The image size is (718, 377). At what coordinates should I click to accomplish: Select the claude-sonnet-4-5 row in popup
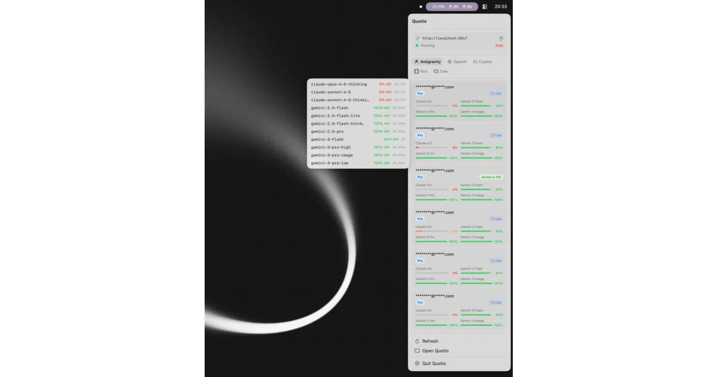pos(358,92)
